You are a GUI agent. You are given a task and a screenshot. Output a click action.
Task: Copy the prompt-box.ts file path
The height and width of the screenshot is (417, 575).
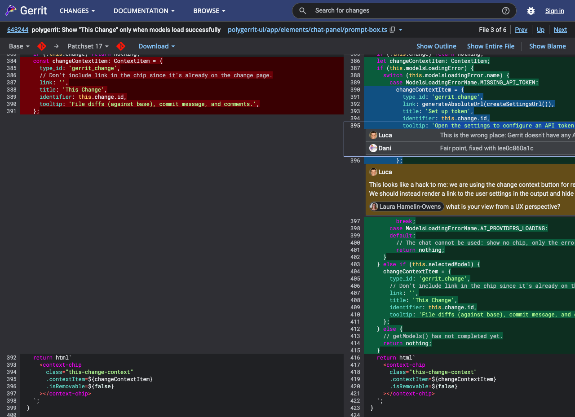[393, 30]
